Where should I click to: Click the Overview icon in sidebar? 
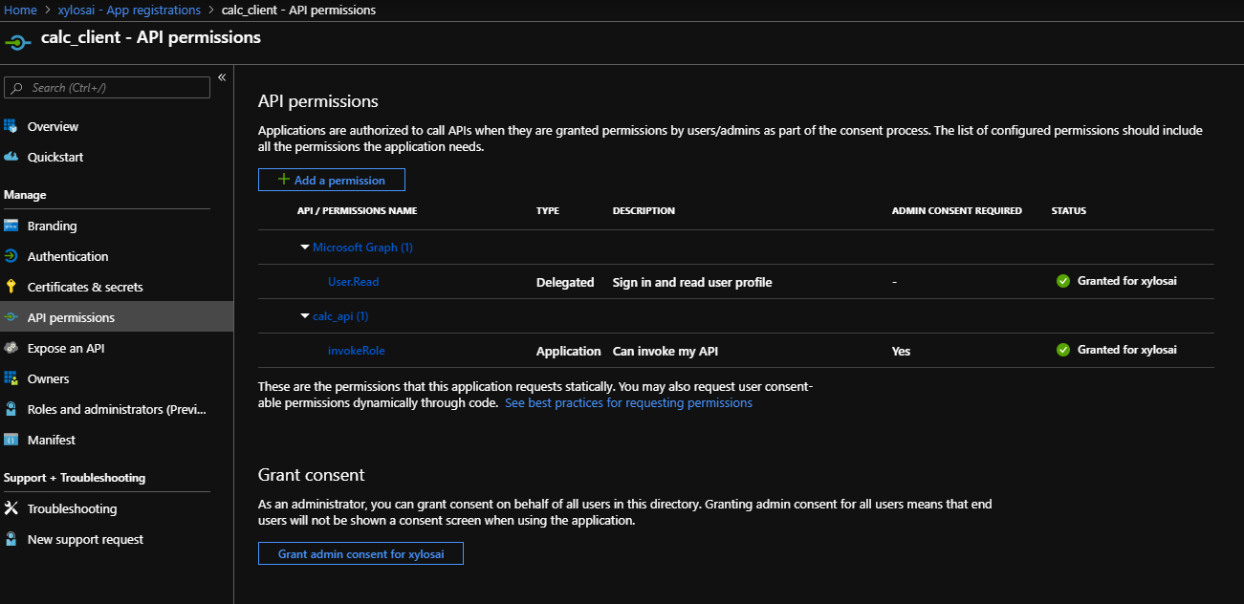pos(11,126)
